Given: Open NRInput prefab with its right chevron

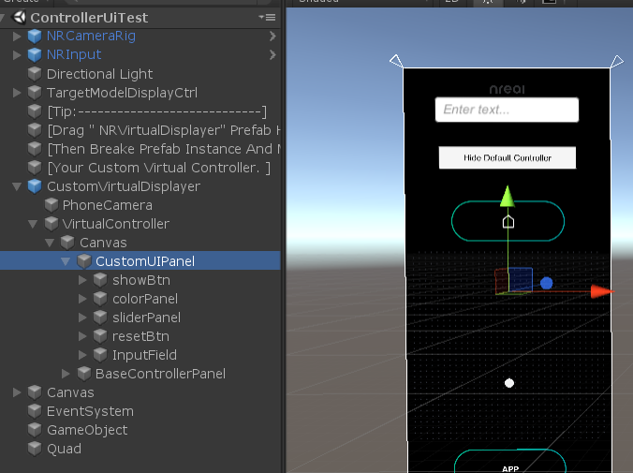Looking at the screenshot, I should pos(272,54).
